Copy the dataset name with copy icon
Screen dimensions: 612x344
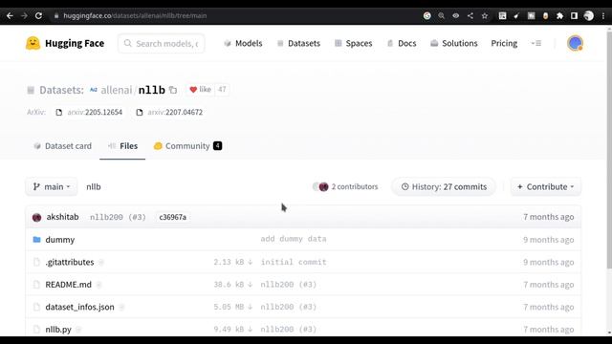[173, 90]
